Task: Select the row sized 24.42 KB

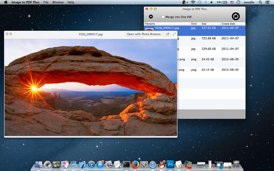Action: pos(211,62)
